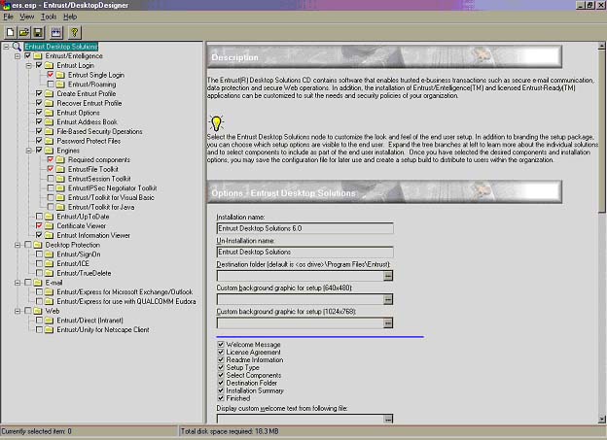Click the scrollbar up arrow in right pane

[x=601, y=46]
